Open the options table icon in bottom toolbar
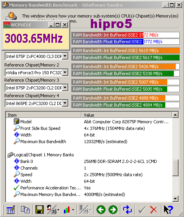Image resolution: width=184 pixels, height=217 pixels. (11, 210)
